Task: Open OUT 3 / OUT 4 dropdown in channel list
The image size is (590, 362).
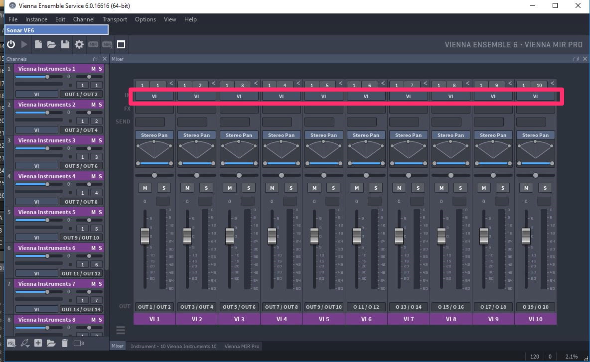Action: (81, 130)
